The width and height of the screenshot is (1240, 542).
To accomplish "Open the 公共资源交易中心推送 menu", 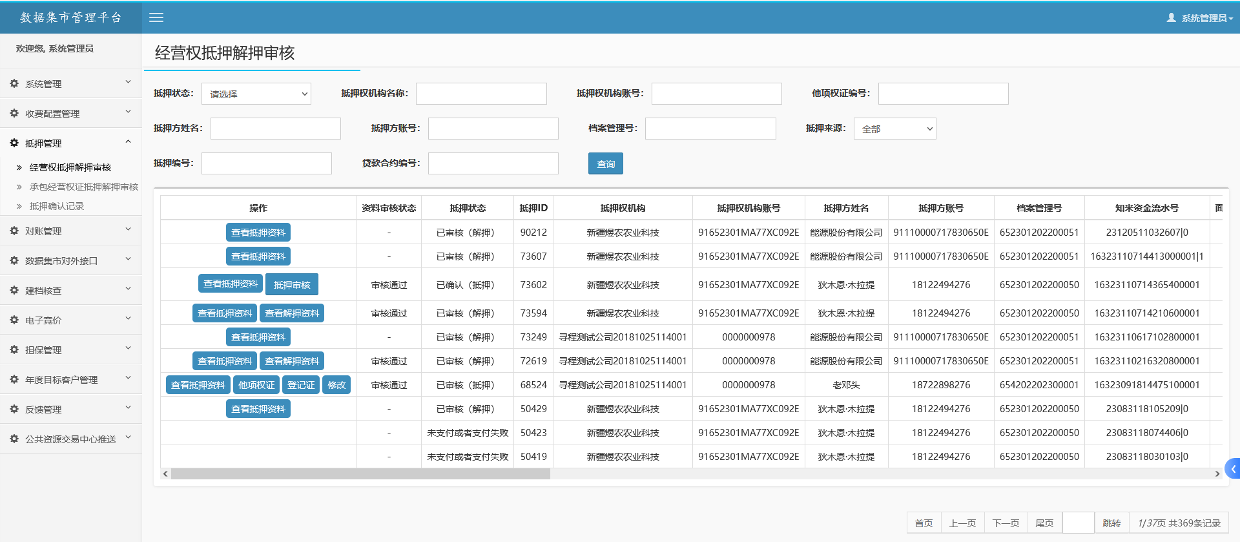I will click(x=71, y=439).
